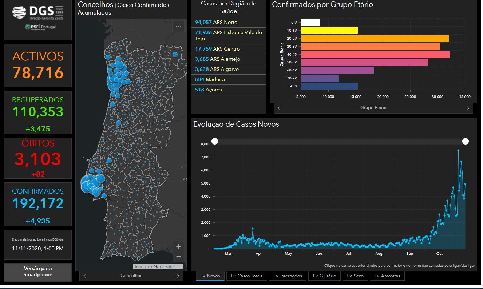
Task: Click the esri Portugal logo
Action: point(40,27)
